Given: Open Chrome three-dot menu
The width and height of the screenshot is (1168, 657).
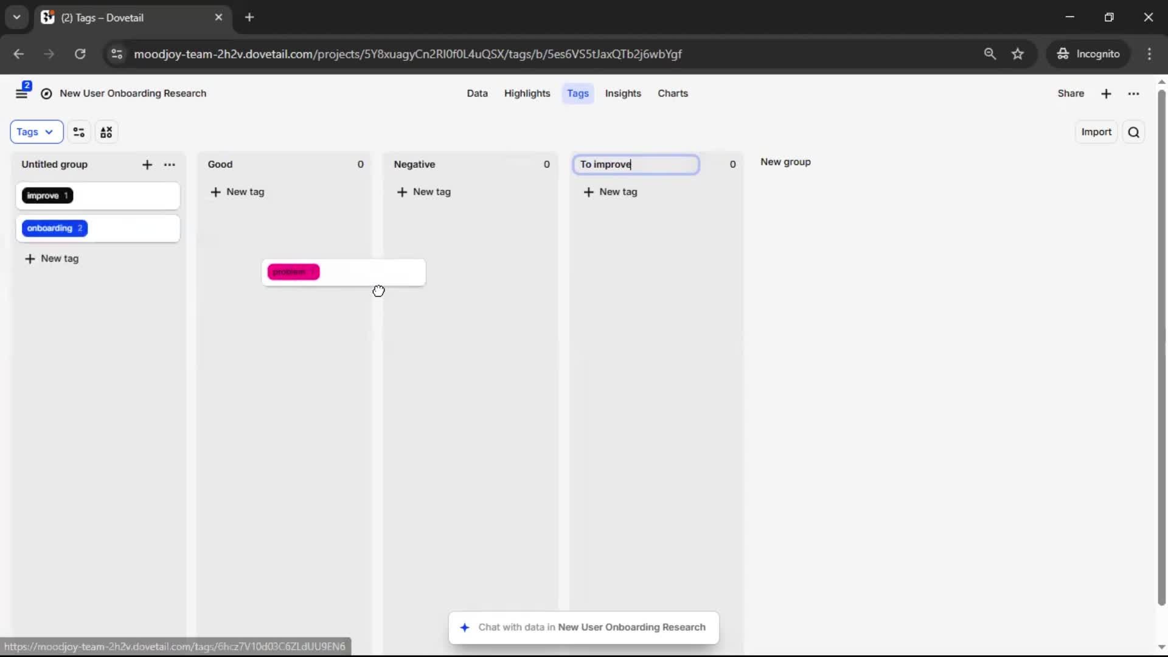Looking at the screenshot, I should tap(1149, 54).
